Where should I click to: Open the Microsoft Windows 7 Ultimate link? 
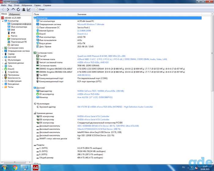point(91,24)
